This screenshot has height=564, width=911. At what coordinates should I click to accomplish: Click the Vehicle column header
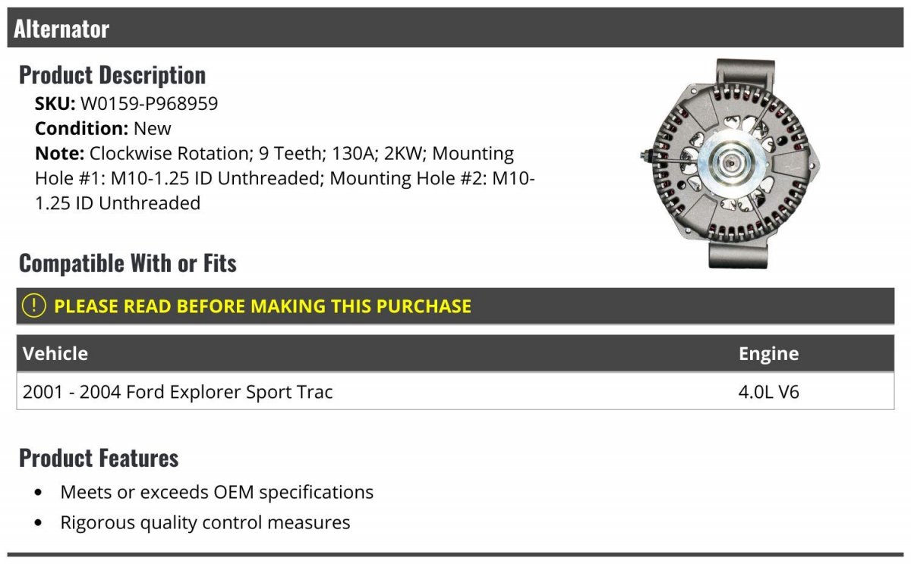coord(55,353)
